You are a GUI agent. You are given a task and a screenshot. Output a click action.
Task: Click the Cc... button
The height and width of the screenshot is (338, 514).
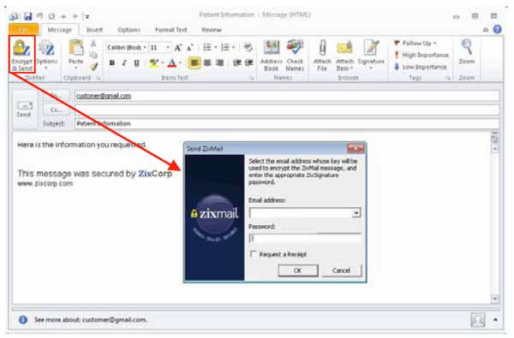(56, 110)
